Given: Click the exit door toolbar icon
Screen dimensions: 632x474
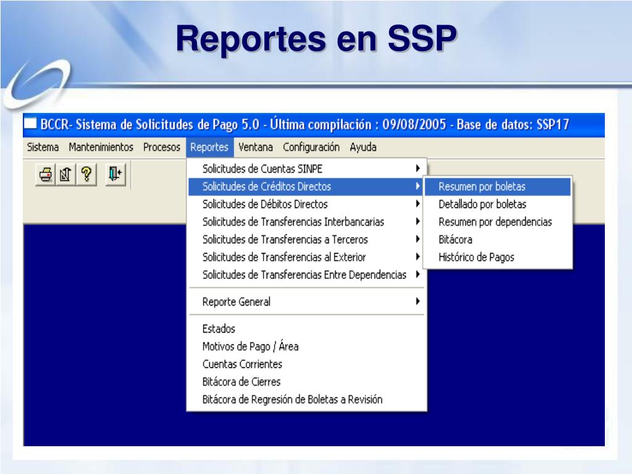Looking at the screenshot, I should (x=115, y=174).
